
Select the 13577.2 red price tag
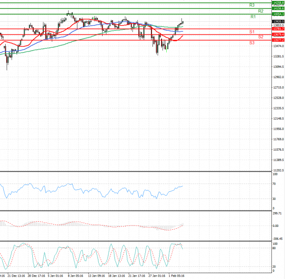tap(278, 40)
